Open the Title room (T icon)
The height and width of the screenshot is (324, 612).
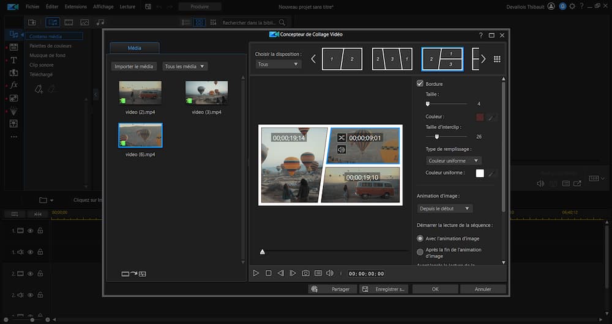coord(13,60)
